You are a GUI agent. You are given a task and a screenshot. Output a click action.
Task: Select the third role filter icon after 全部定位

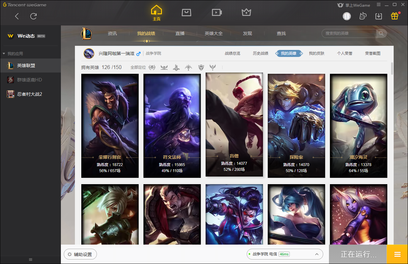click(176, 67)
